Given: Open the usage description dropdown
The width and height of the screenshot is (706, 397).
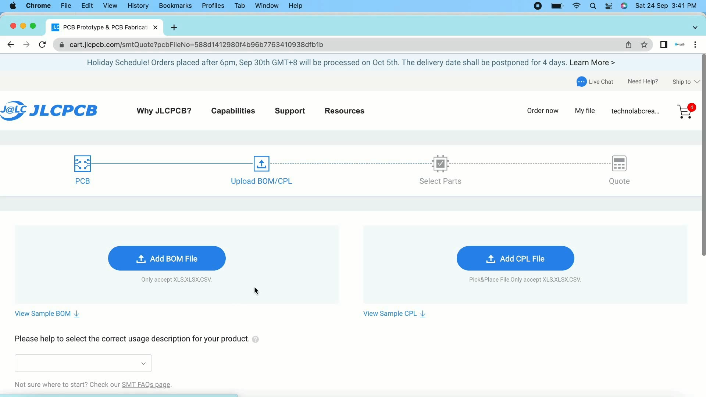Looking at the screenshot, I should [x=83, y=363].
